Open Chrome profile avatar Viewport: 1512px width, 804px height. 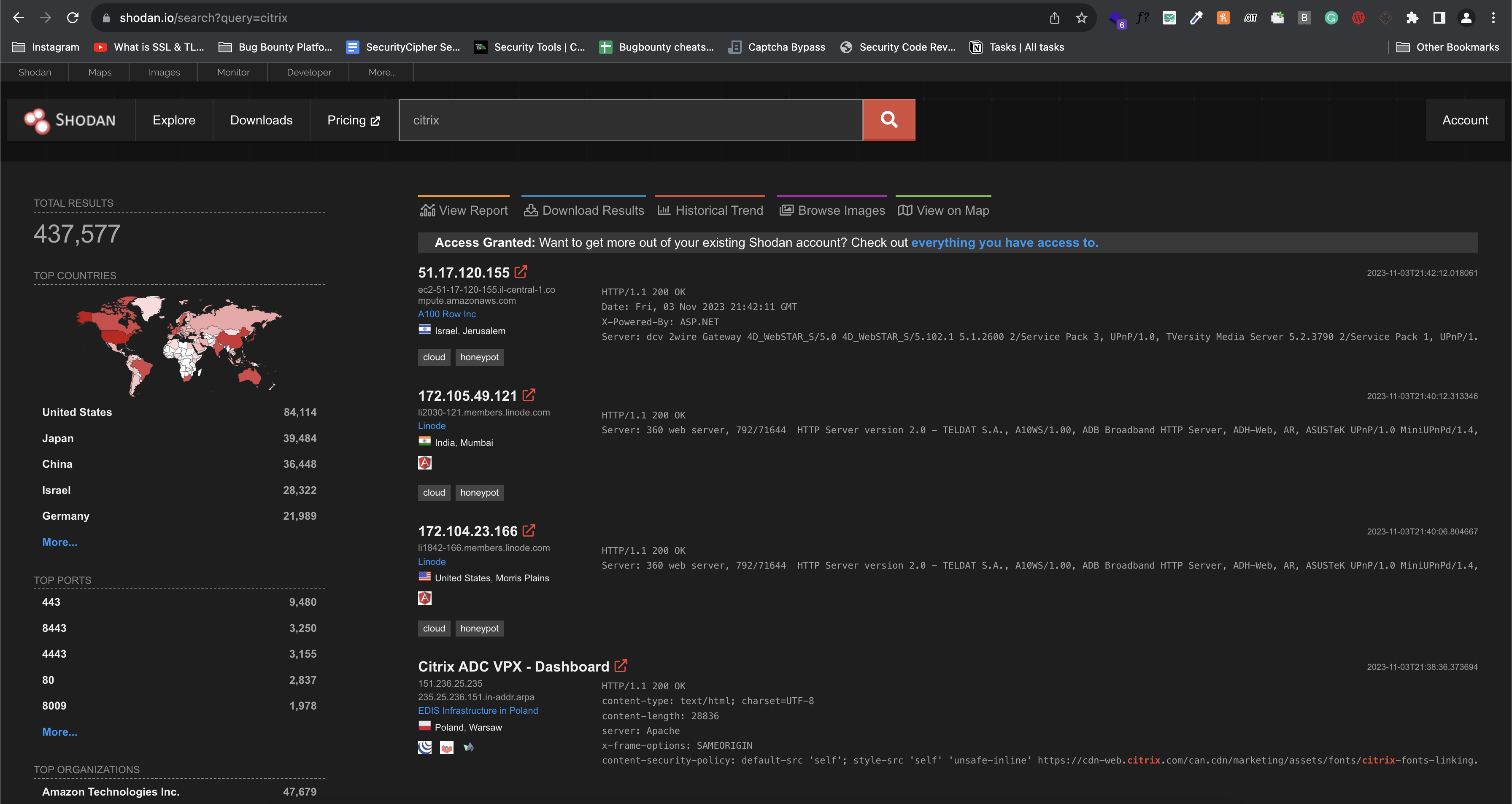pyautogui.click(x=1466, y=18)
